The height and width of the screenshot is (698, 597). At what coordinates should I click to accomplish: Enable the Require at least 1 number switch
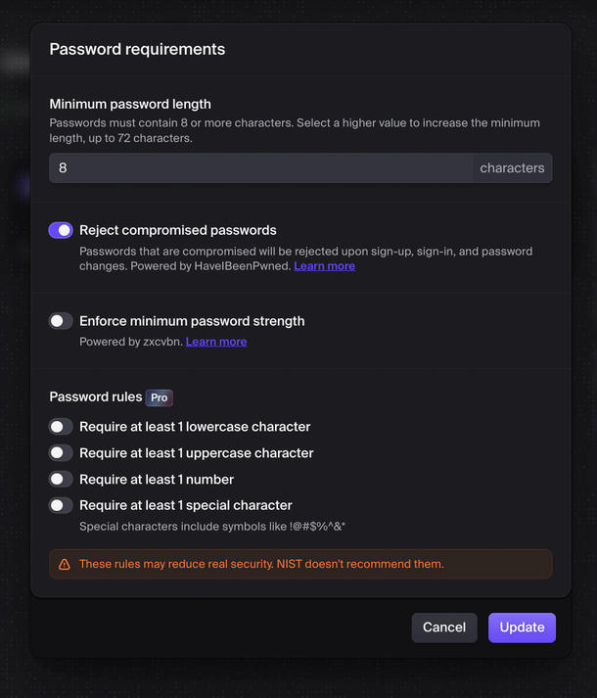coord(61,480)
